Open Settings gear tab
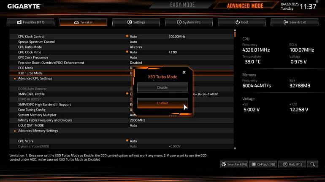Viewport: 325px width, 182px height. (x=136, y=22)
